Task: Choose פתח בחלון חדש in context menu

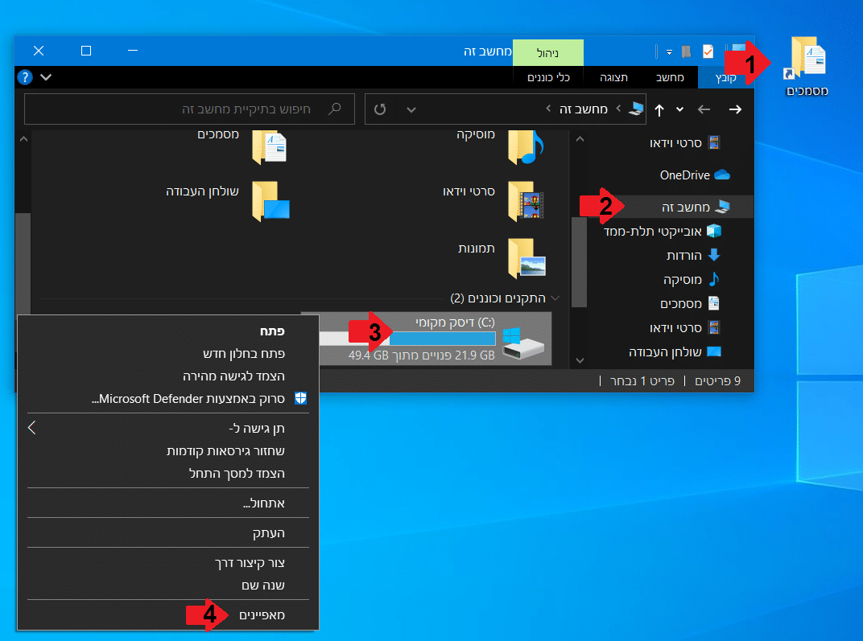Action: [x=168, y=354]
